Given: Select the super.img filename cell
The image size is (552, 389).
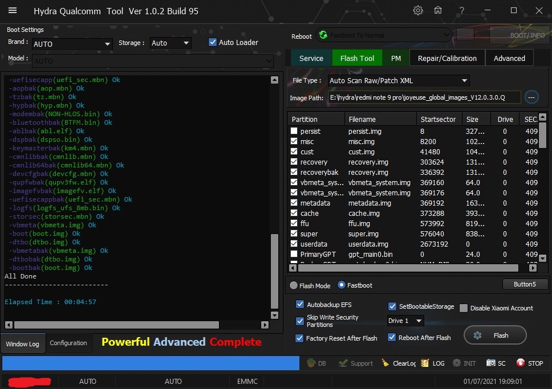Looking at the screenshot, I should pyautogui.click(x=363, y=234).
